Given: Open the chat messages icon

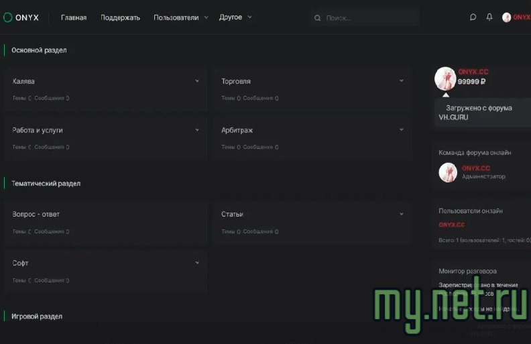Looking at the screenshot, I should 473,17.
